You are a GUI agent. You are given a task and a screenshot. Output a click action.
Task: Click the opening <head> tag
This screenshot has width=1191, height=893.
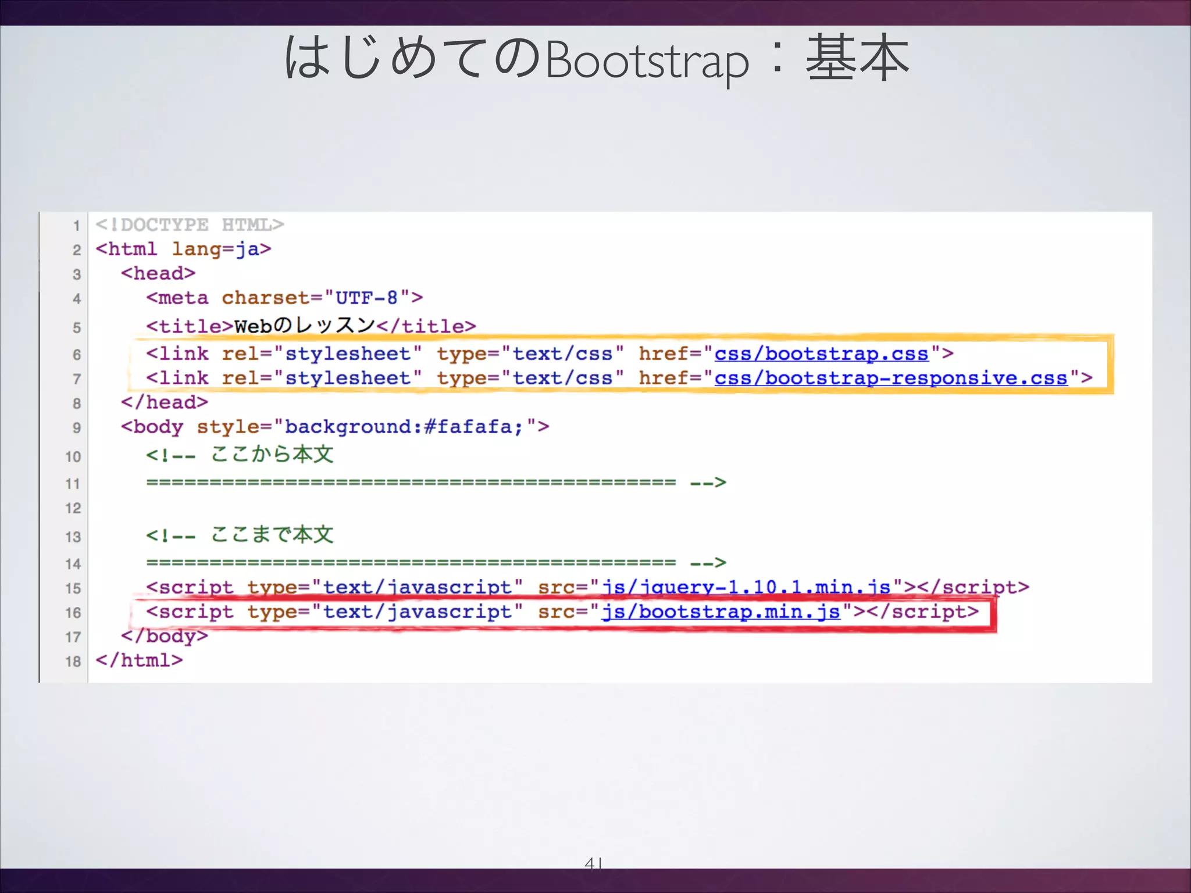point(158,273)
